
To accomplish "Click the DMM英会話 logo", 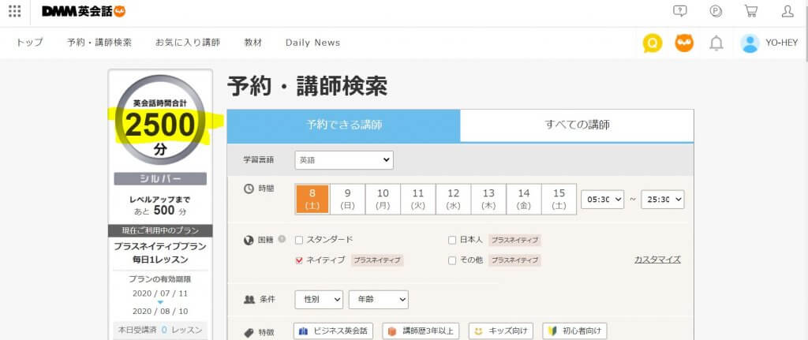I will pos(84,11).
